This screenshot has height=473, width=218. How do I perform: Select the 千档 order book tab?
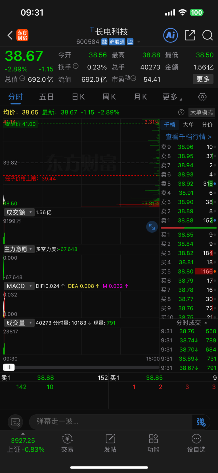pyautogui.click(x=170, y=125)
